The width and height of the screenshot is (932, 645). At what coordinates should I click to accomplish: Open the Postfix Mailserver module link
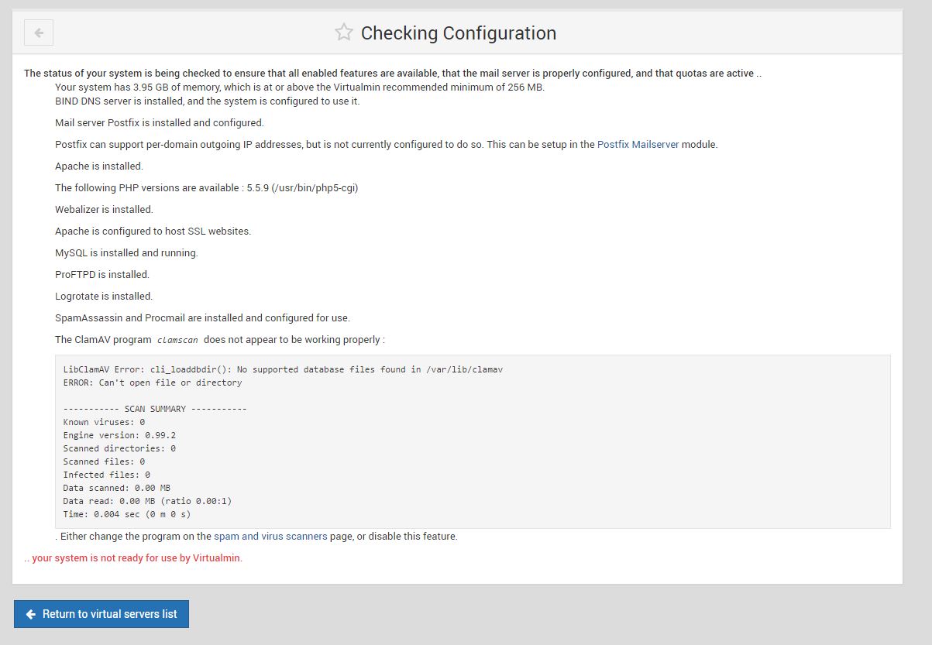pyautogui.click(x=638, y=145)
